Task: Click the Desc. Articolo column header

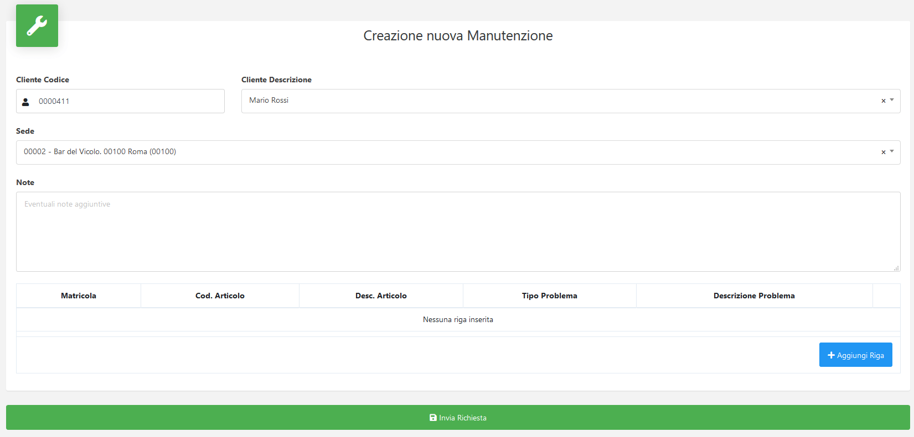Action: click(x=381, y=296)
